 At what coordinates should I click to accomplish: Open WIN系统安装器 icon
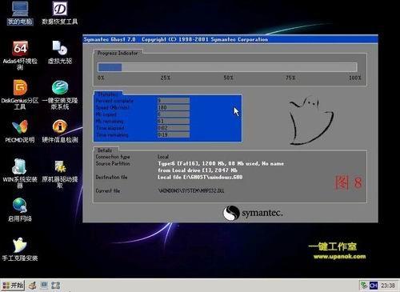pyautogui.click(x=20, y=174)
